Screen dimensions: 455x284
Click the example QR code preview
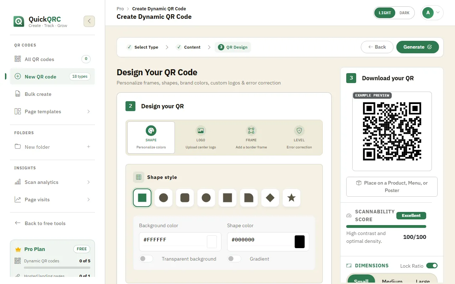coord(392,131)
